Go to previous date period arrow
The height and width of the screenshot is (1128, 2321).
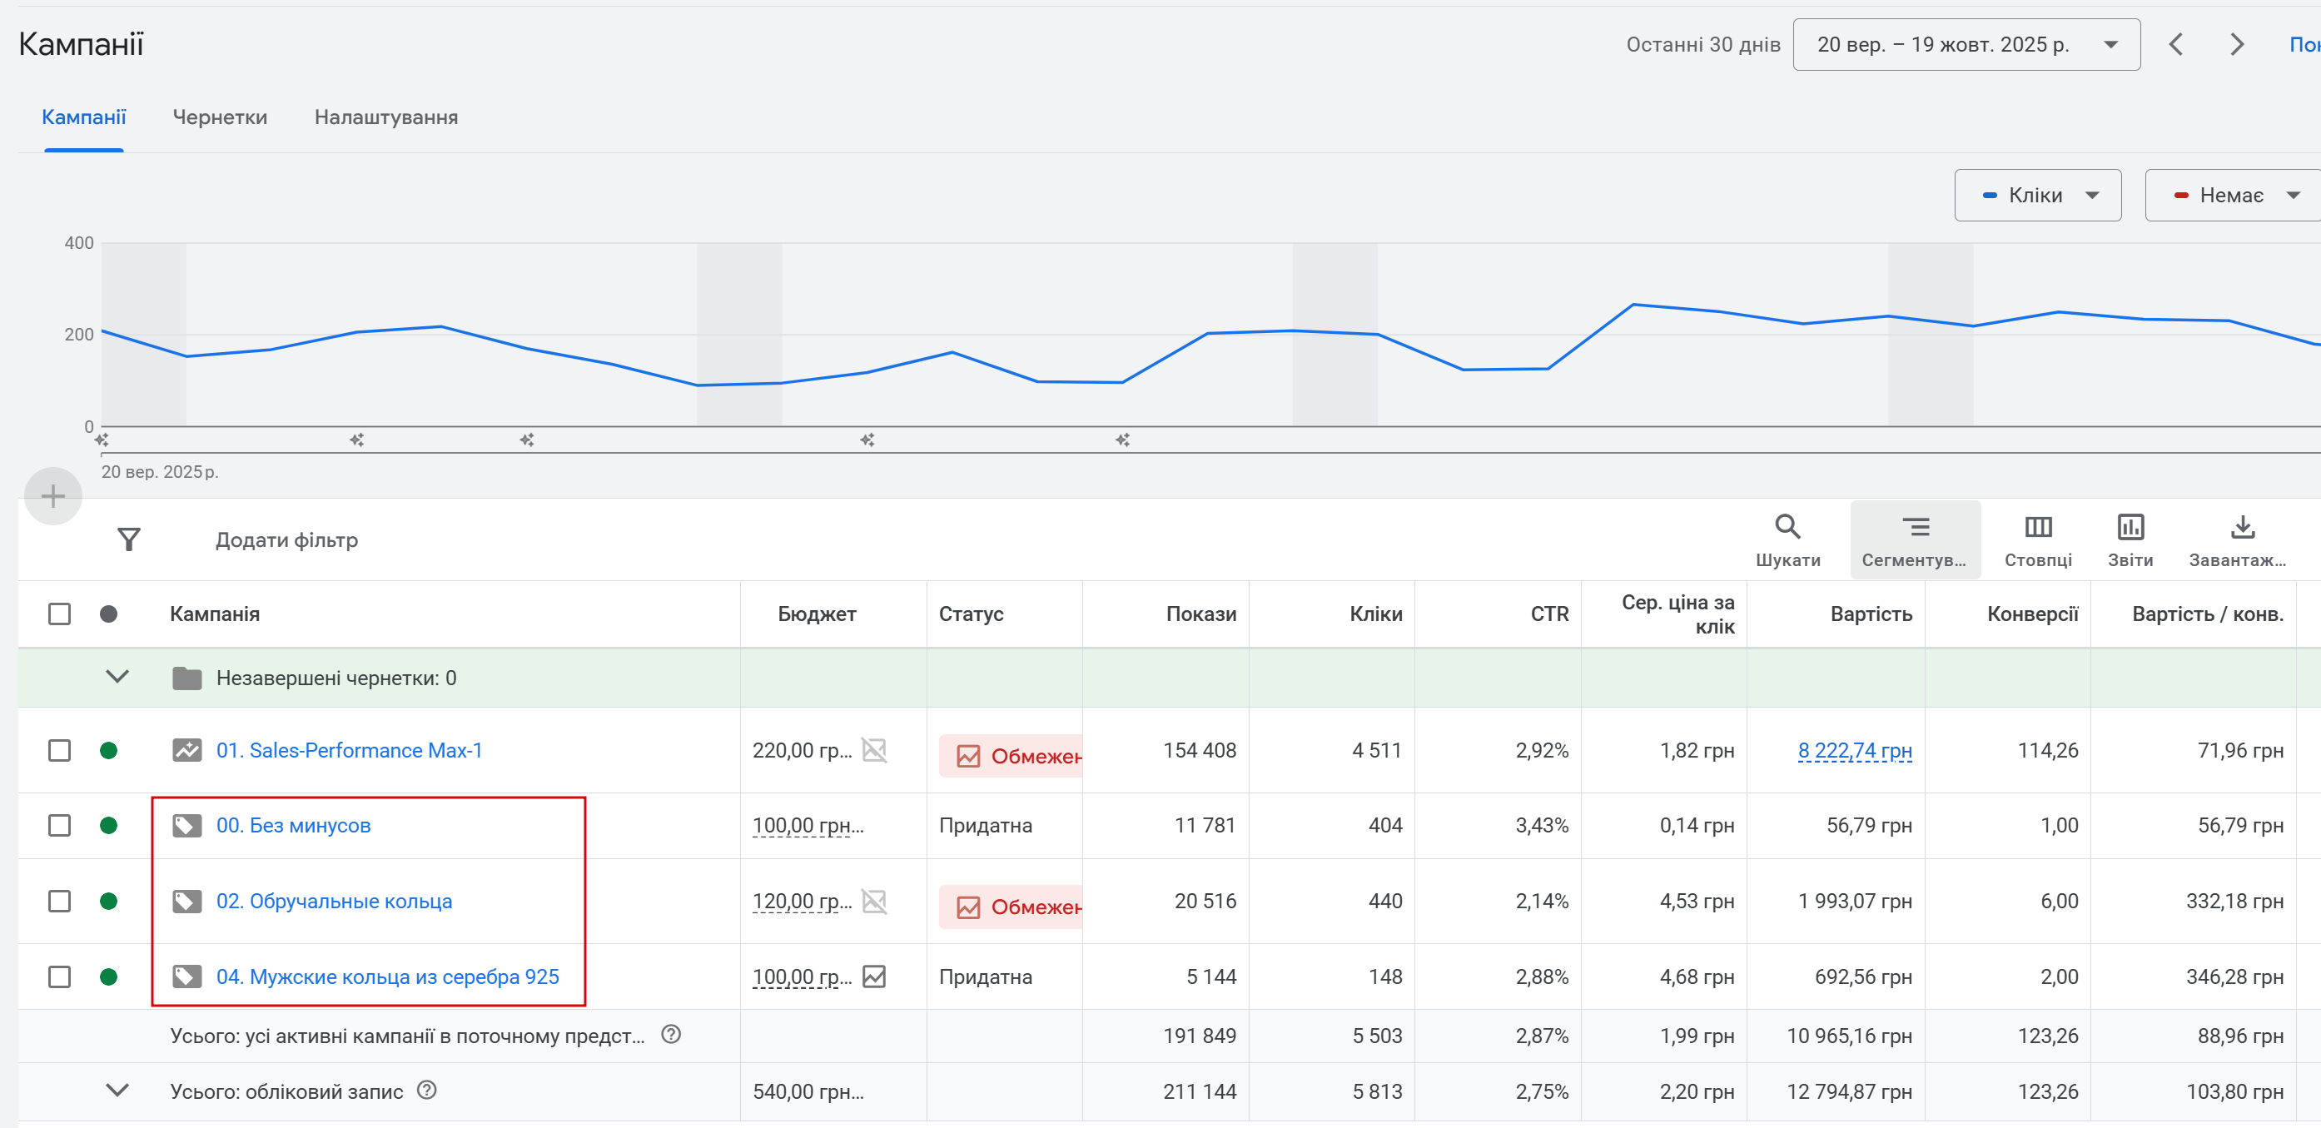click(2176, 44)
